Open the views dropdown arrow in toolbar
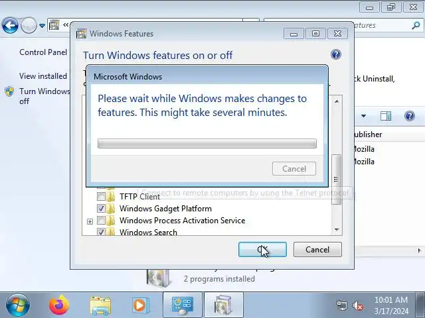Screen dimensions: 425x318 coord(363,116)
